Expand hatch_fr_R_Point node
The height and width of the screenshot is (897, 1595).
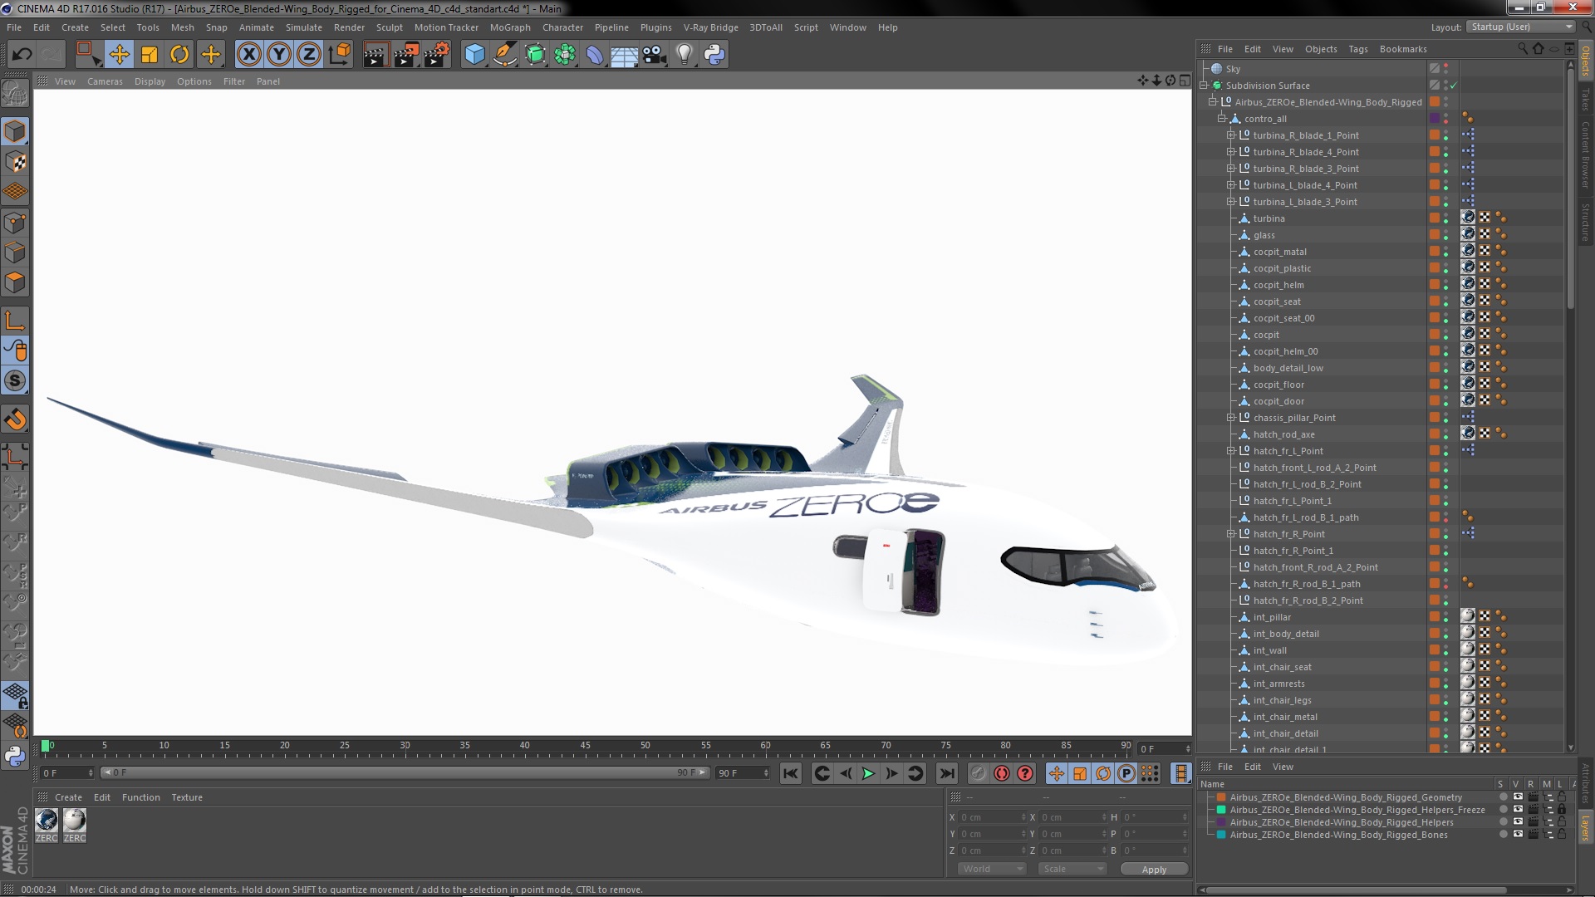pos(1231,534)
